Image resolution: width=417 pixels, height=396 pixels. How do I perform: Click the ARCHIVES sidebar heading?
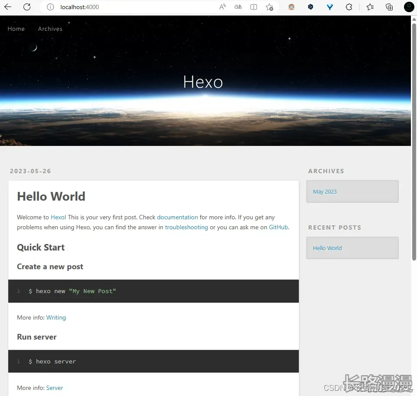326,171
